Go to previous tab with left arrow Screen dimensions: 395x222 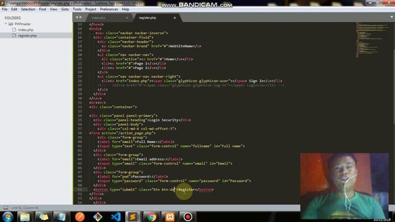tap(77, 17)
